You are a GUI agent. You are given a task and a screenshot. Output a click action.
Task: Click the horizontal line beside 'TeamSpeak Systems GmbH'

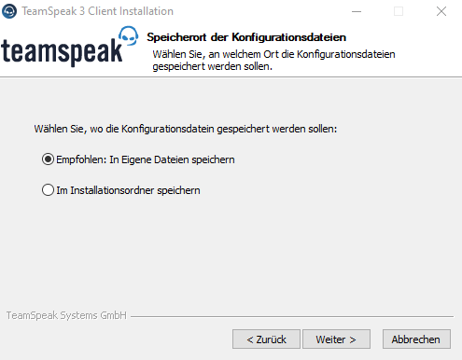coord(292,317)
